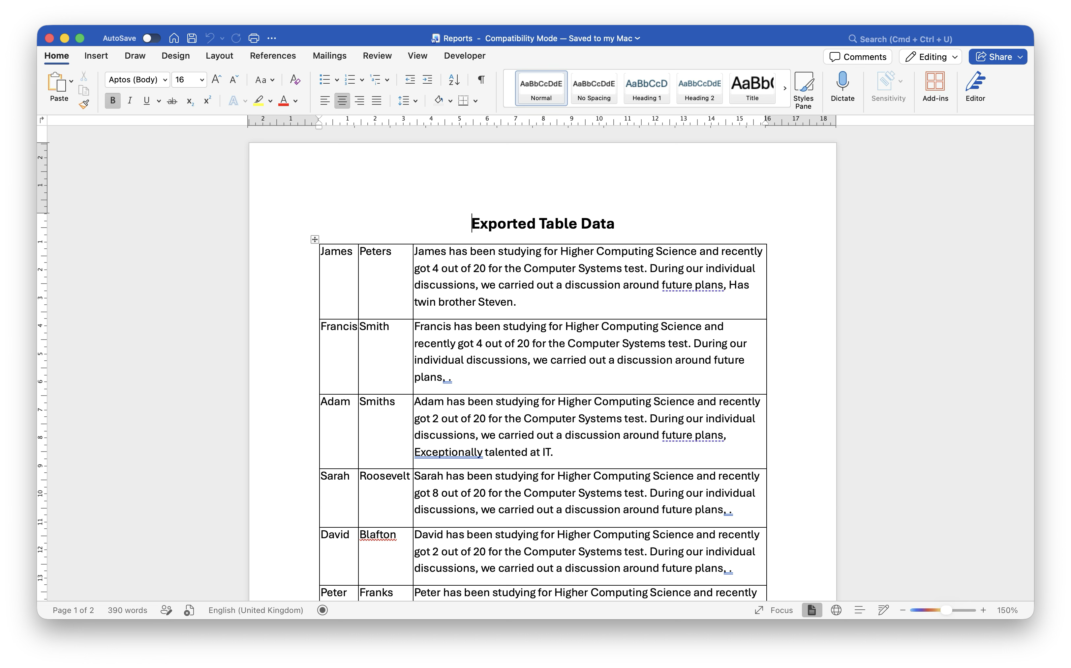Viewport: 1071px width, 668px height.
Task: Click the Share button
Action: click(x=997, y=57)
